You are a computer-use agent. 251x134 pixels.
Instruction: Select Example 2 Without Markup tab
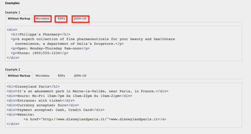pyautogui.click(x=19, y=76)
